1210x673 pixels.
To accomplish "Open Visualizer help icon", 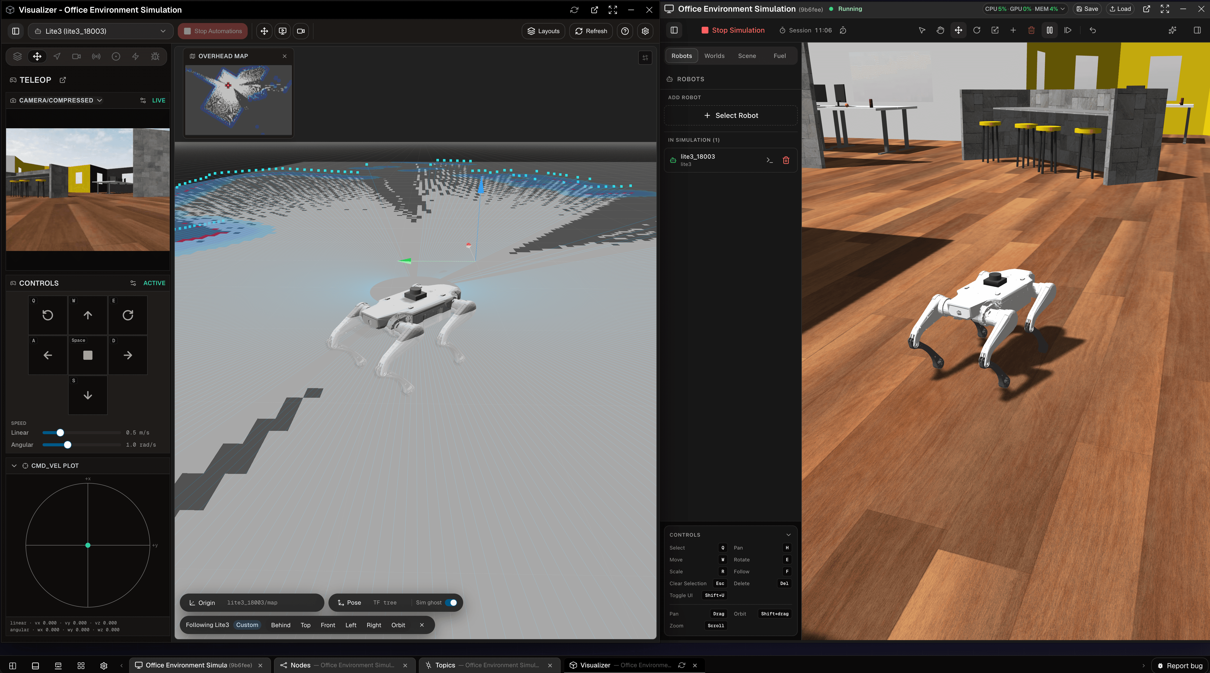I will (625, 31).
